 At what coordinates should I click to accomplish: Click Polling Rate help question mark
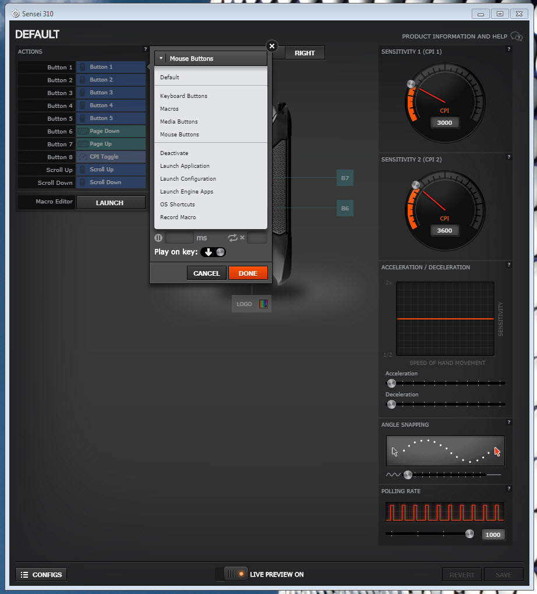[x=508, y=488]
